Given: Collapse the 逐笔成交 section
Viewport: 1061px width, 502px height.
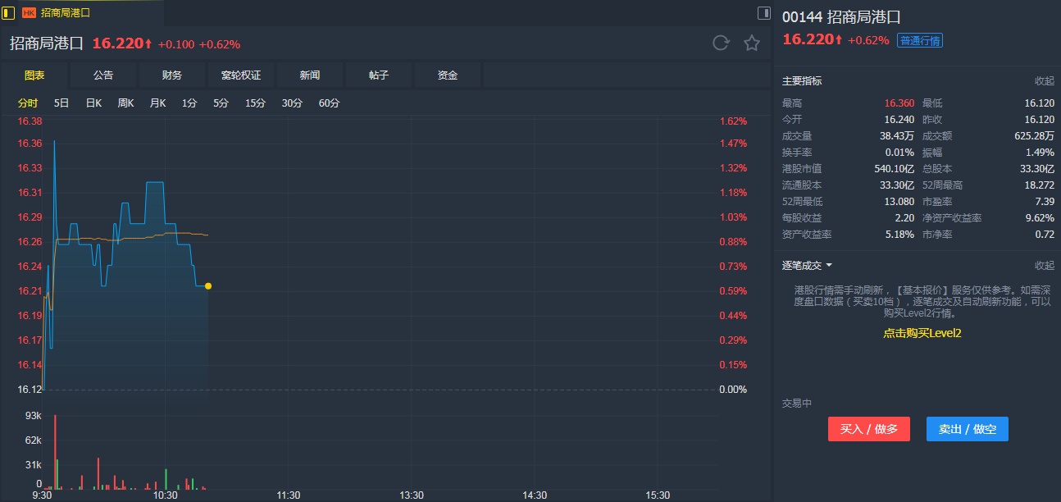Looking at the screenshot, I should click(x=1044, y=266).
